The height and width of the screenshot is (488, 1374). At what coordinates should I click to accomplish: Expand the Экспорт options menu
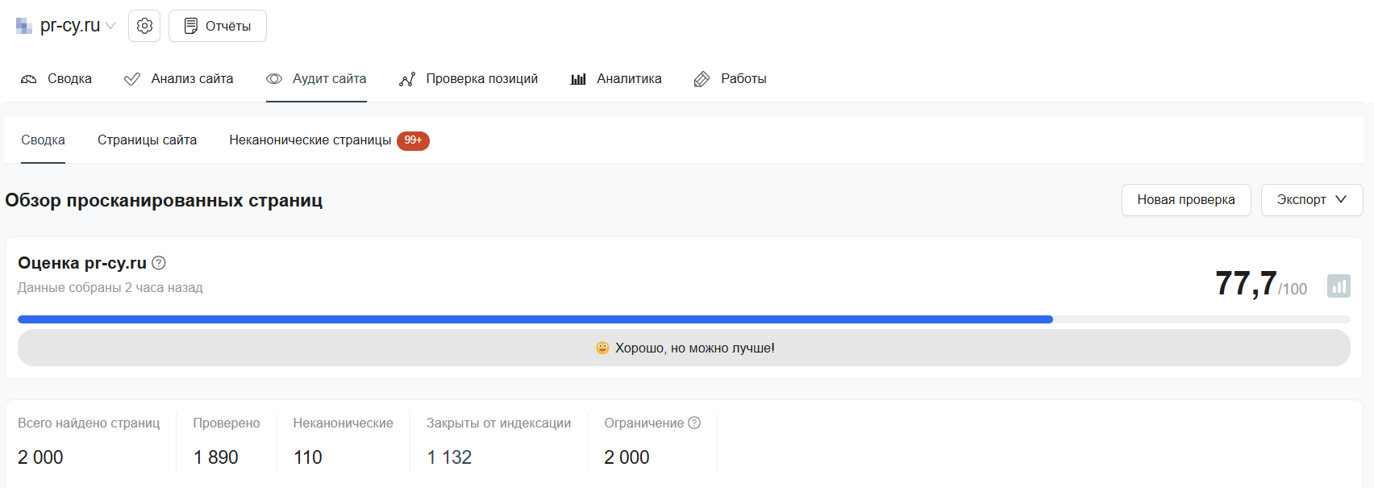pyautogui.click(x=1312, y=199)
